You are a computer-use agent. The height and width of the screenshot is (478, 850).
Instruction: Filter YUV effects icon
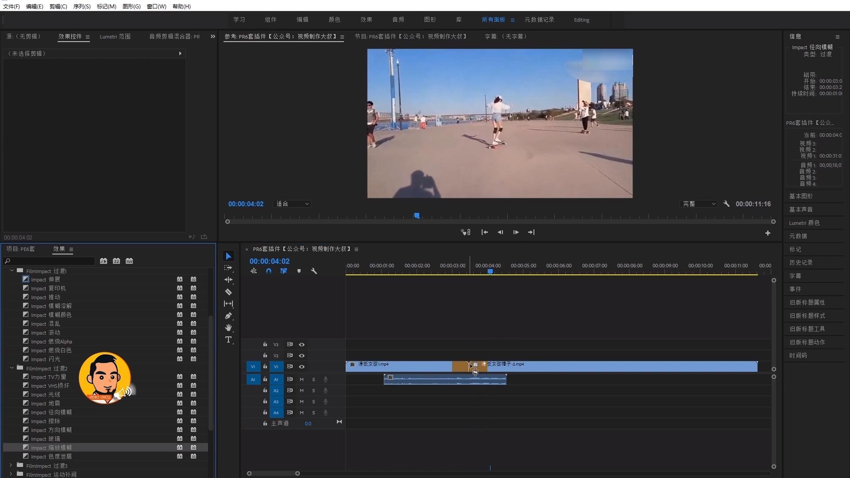pos(129,261)
